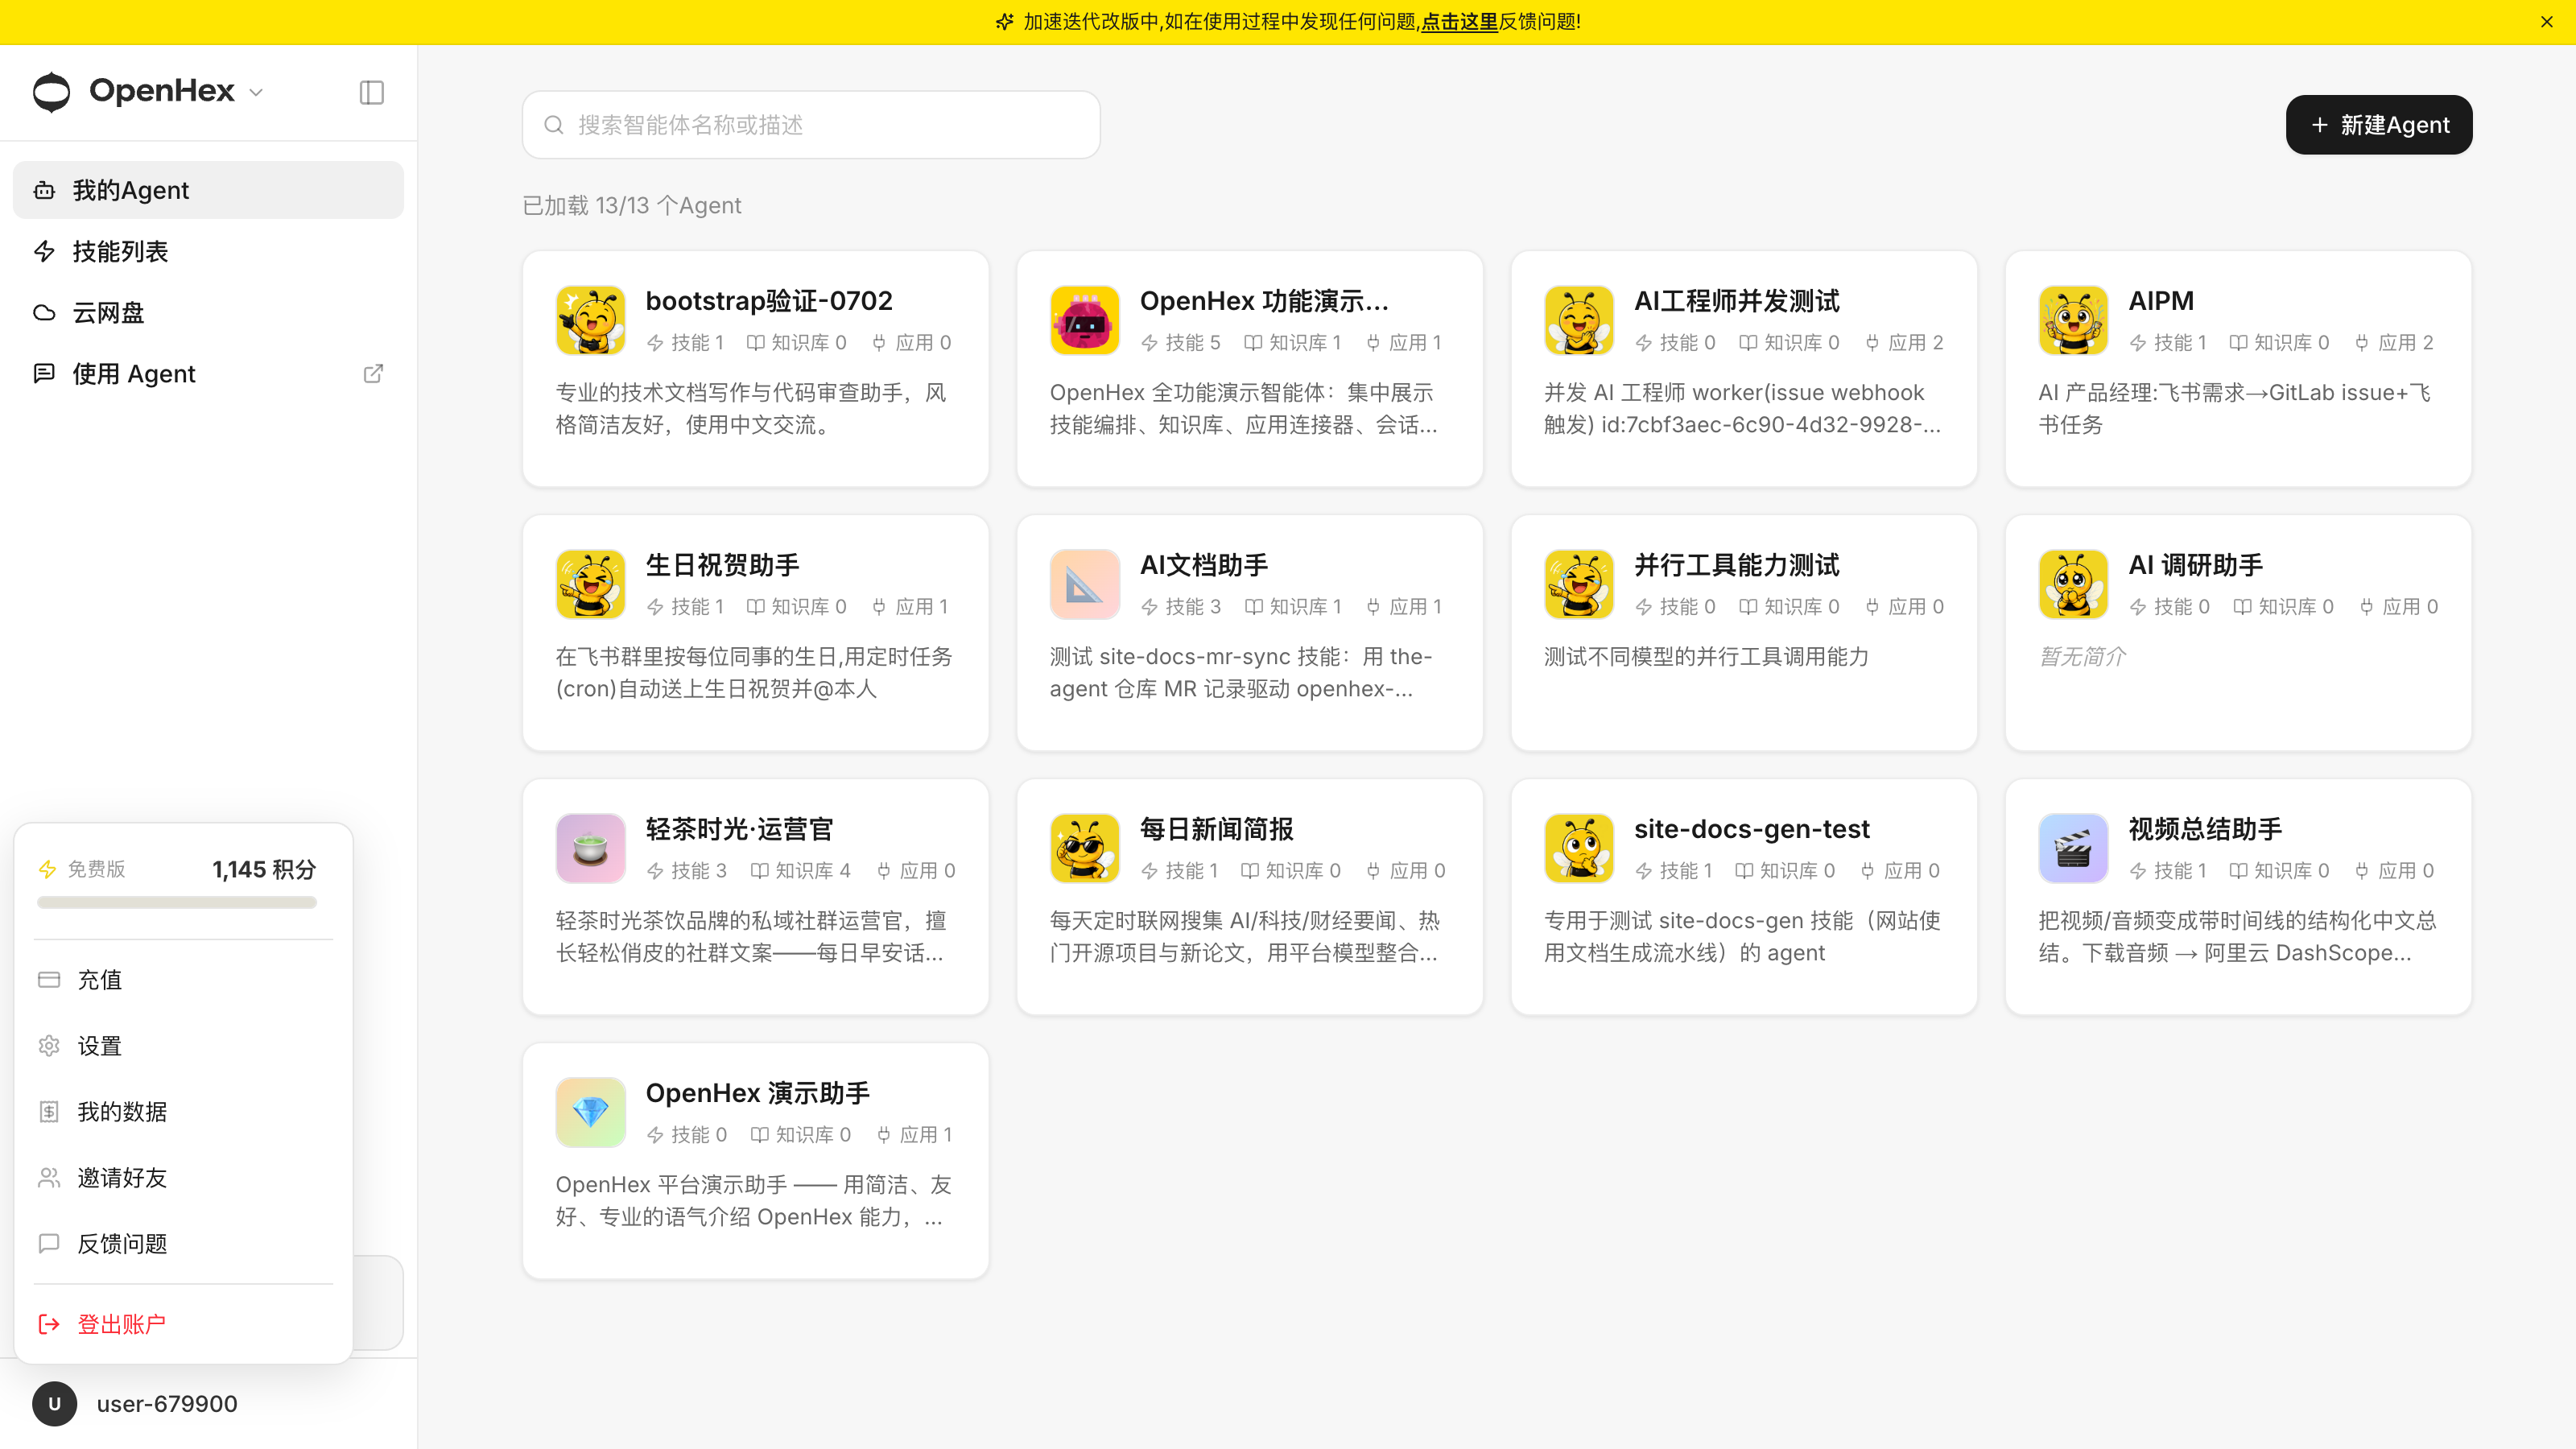Screen dimensions: 2576x1449
Task: Click the 视频总结助手 clapperboard avatar
Action: (2073, 848)
